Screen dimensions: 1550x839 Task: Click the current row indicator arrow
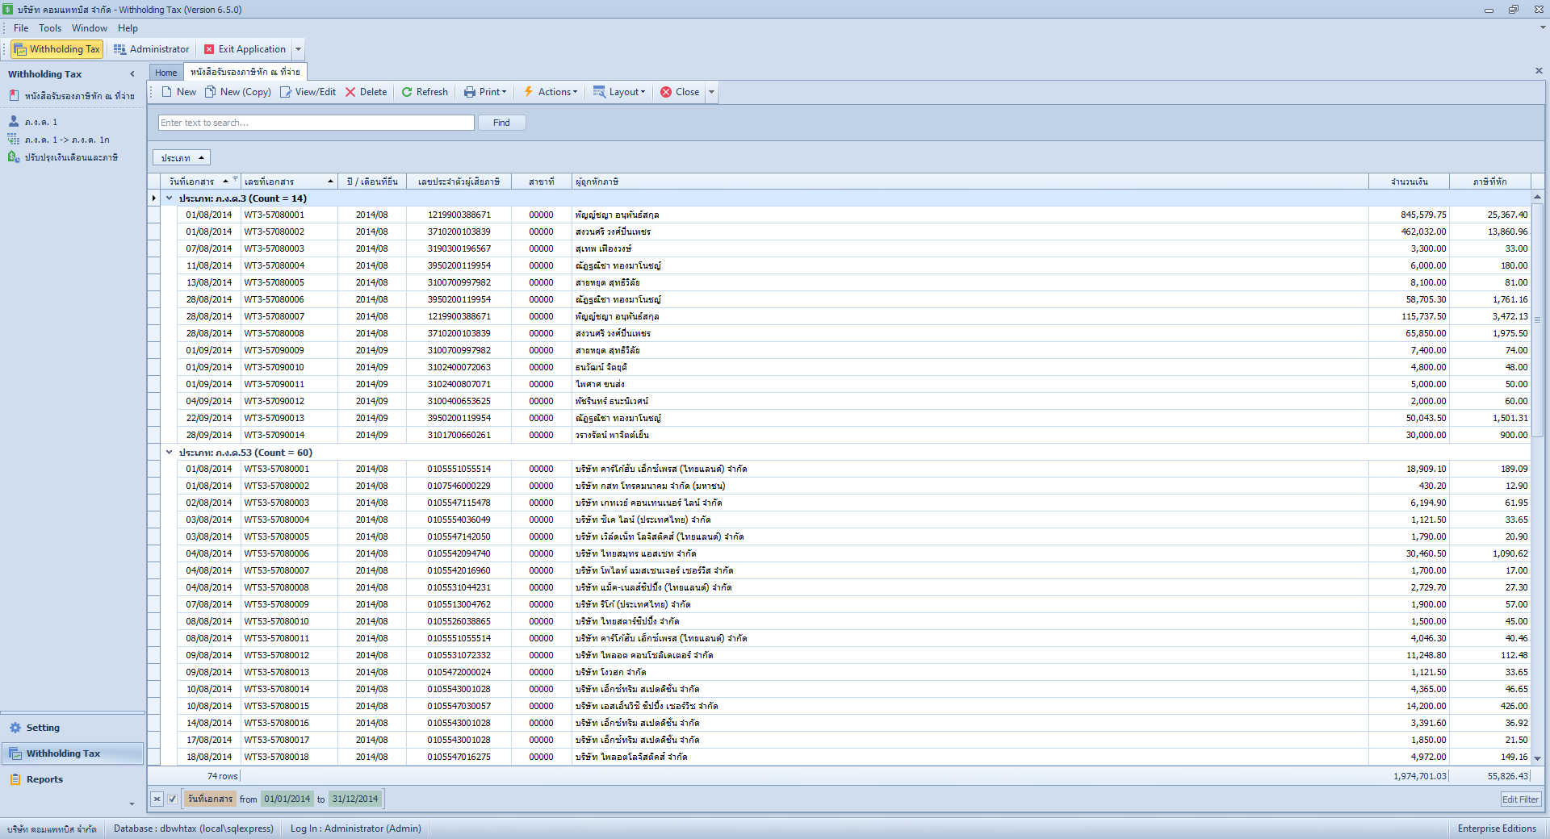154,198
